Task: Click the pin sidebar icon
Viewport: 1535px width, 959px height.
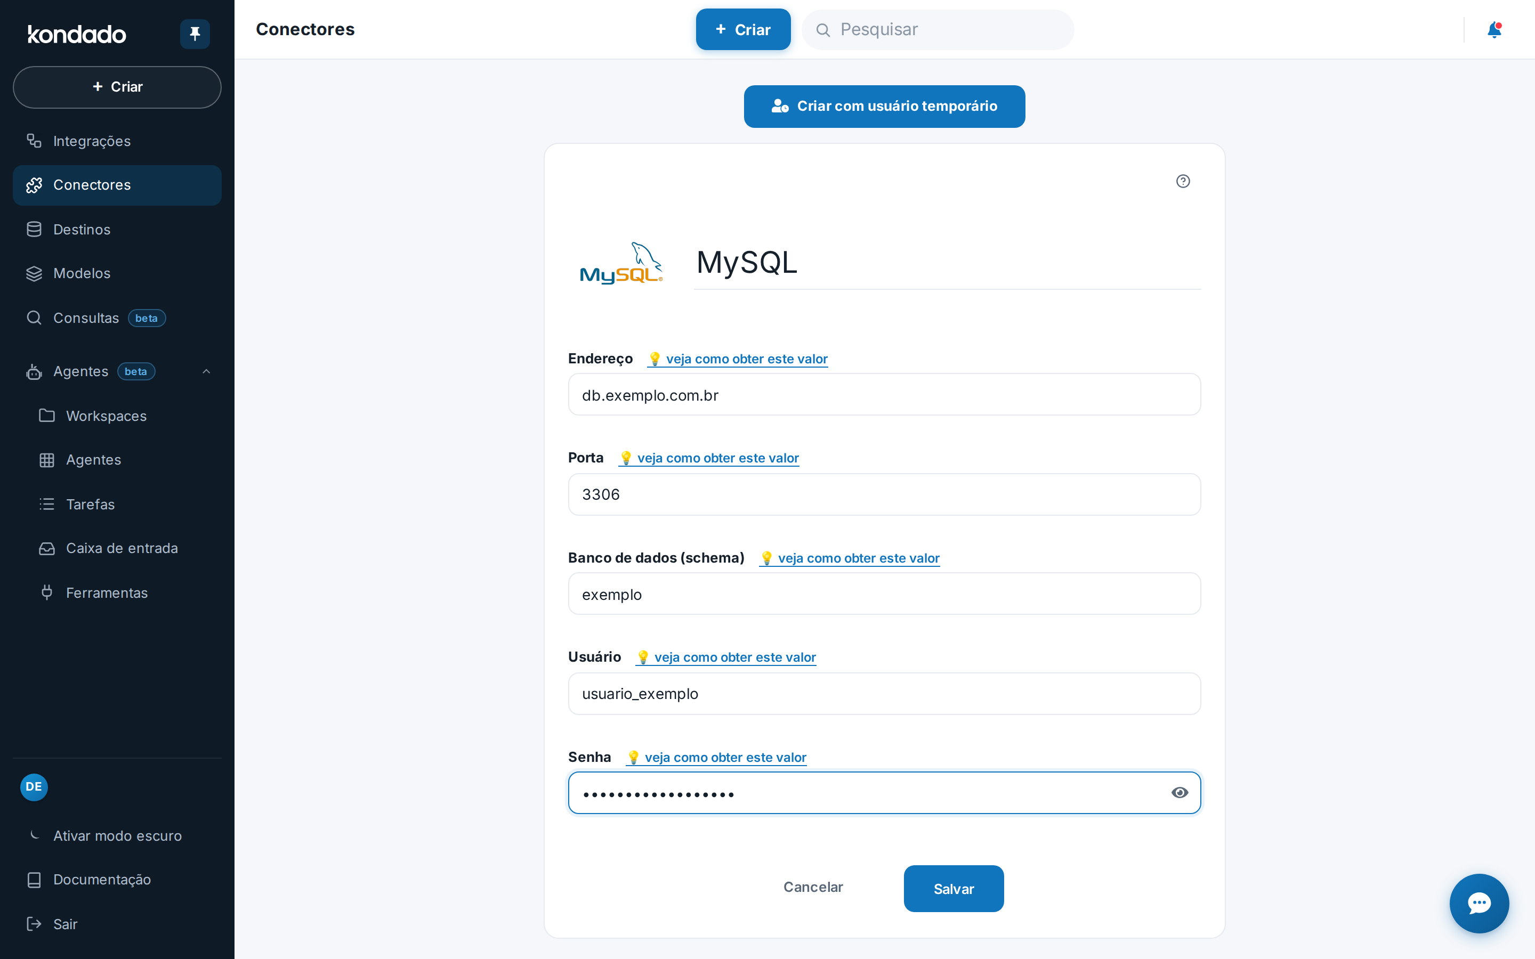Action: pos(195,34)
